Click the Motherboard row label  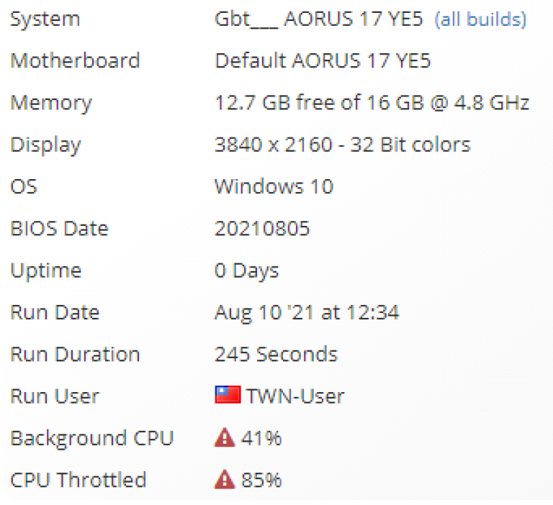click(75, 60)
